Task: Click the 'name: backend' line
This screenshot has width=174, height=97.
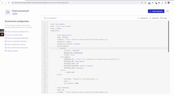Action: click(x=63, y=37)
